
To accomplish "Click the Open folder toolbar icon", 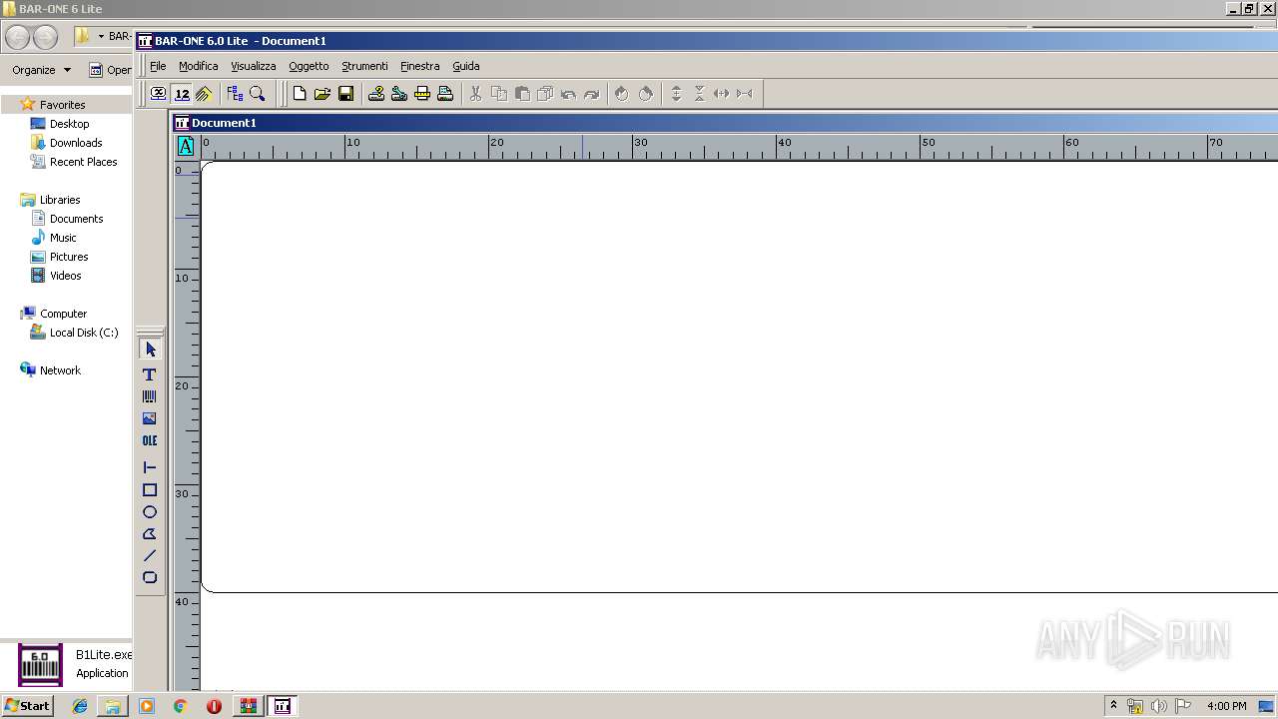I will pos(322,94).
